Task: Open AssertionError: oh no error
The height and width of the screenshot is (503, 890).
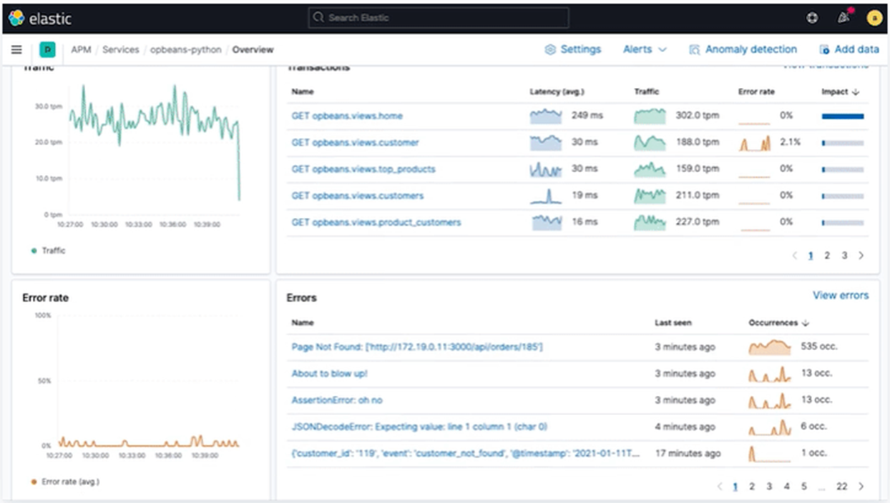Action: (x=337, y=400)
